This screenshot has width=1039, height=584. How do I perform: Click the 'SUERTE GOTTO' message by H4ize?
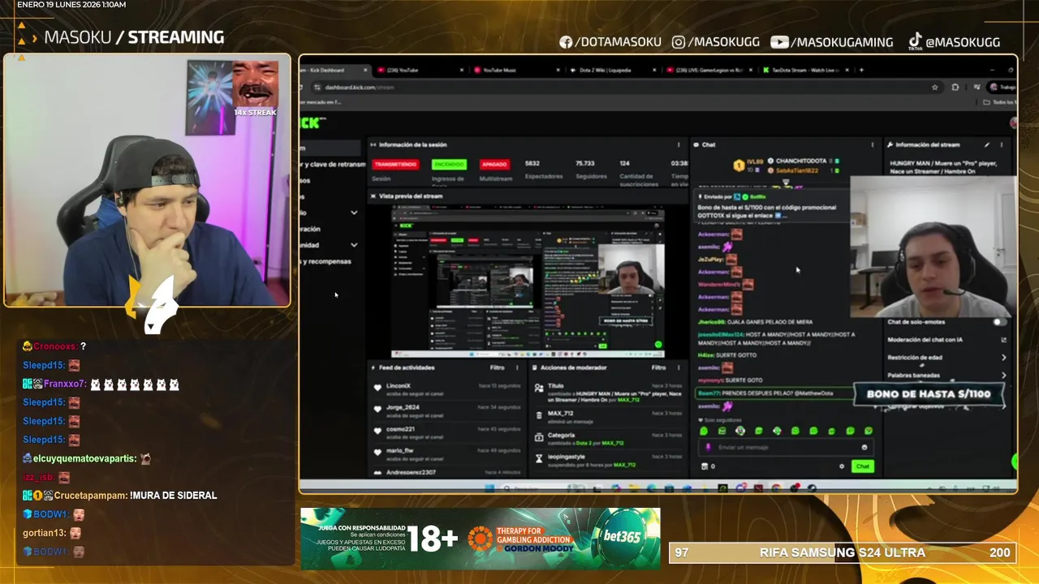point(729,356)
